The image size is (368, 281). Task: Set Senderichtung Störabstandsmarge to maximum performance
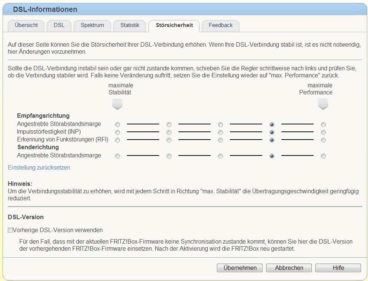point(324,156)
